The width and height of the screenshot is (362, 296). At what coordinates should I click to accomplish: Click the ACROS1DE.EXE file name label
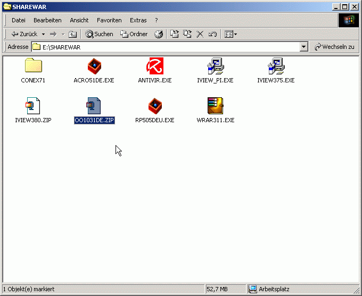pos(94,80)
